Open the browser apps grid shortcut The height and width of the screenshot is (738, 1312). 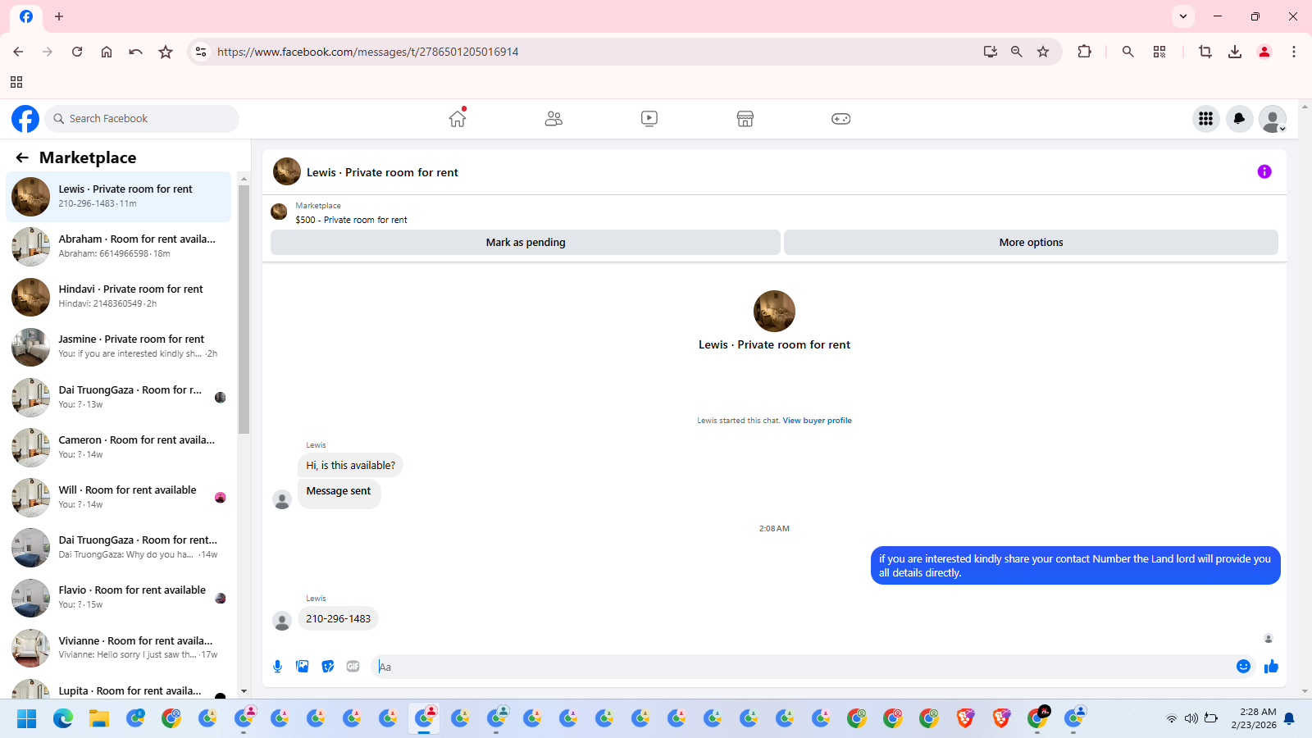16,82
